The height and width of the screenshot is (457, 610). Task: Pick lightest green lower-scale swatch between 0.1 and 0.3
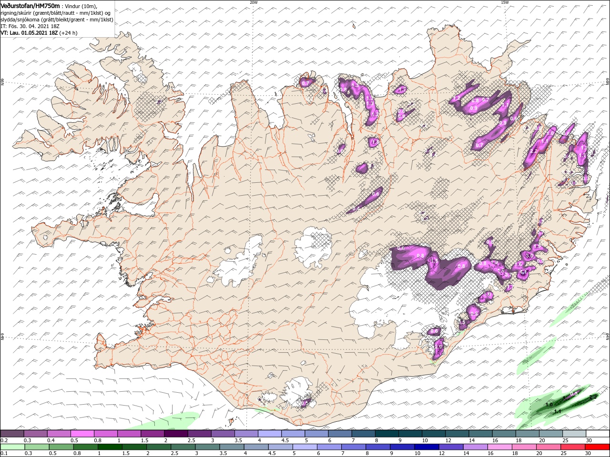pyautogui.click(x=12, y=447)
